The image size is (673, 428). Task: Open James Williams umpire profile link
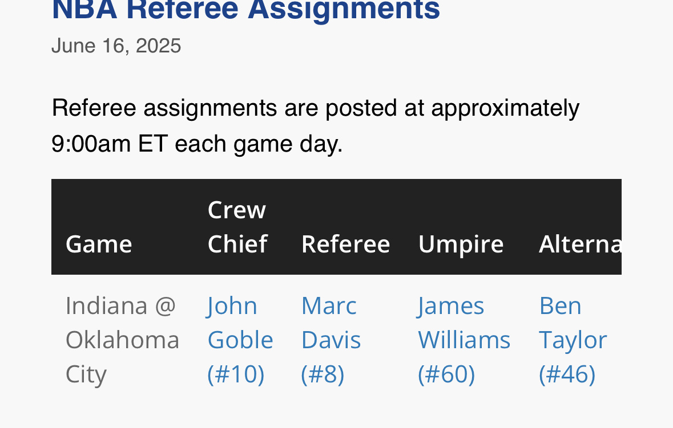point(464,340)
